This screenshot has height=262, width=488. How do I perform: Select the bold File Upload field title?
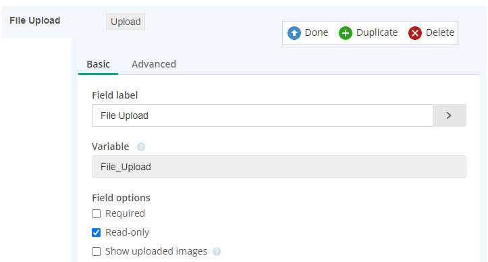click(x=35, y=20)
